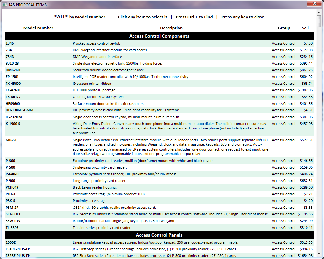The width and height of the screenshot is (324, 259).
Task: Click Access Control group in P-900 row
Action: pyautogui.click(x=283, y=181)
